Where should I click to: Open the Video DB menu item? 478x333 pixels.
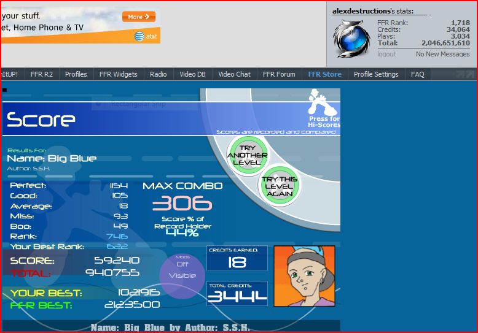[192, 74]
